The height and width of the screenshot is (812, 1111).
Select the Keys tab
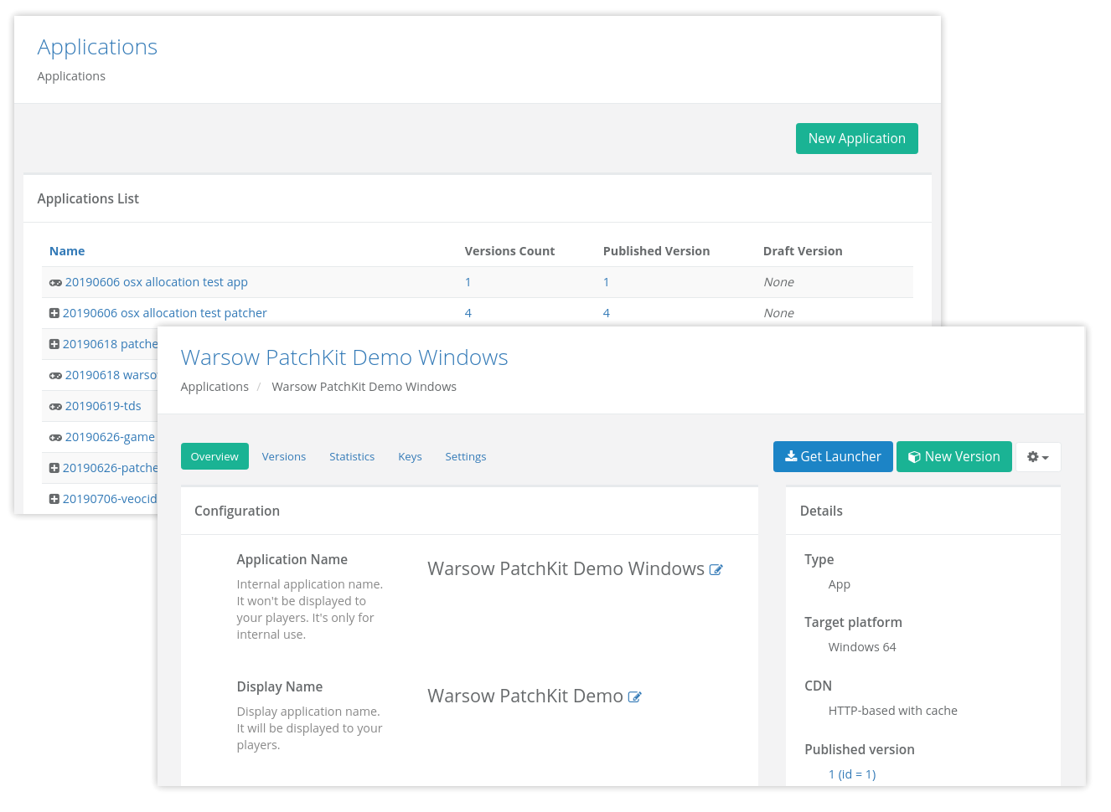coord(410,456)
